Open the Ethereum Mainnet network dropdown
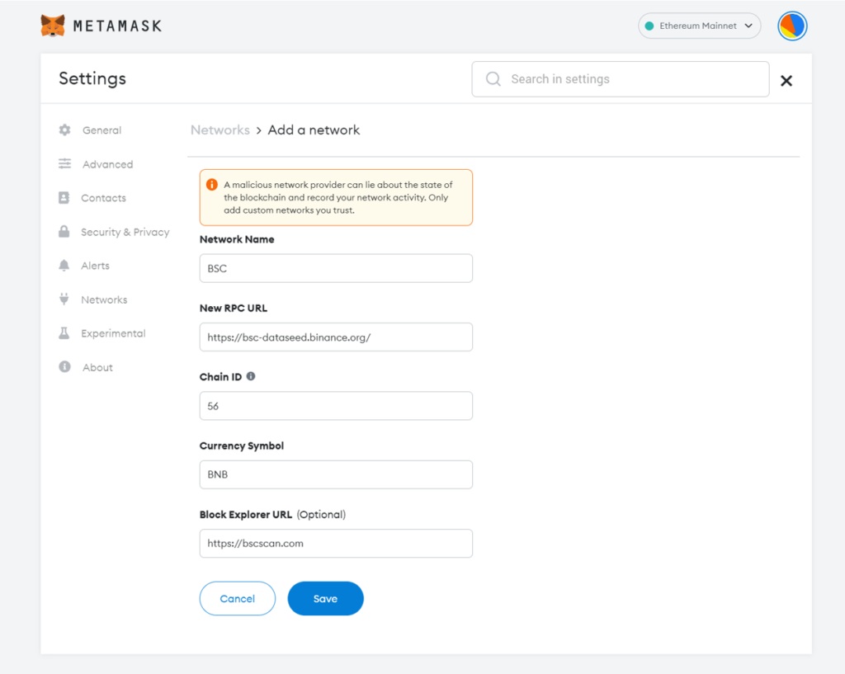The width and height of the screenshot is (845, 674). 699,26
